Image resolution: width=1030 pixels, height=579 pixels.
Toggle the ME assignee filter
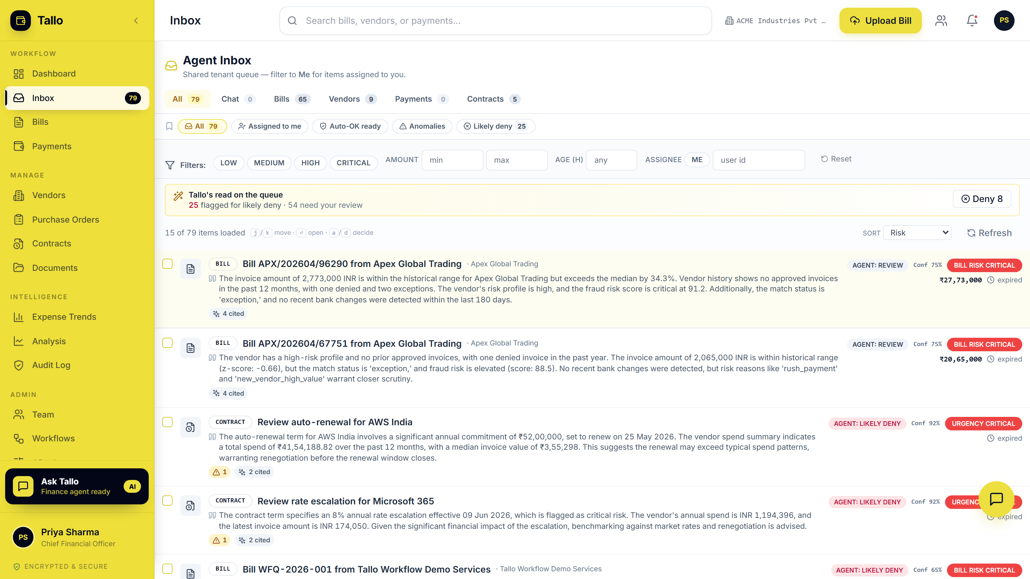coord(697,160)
